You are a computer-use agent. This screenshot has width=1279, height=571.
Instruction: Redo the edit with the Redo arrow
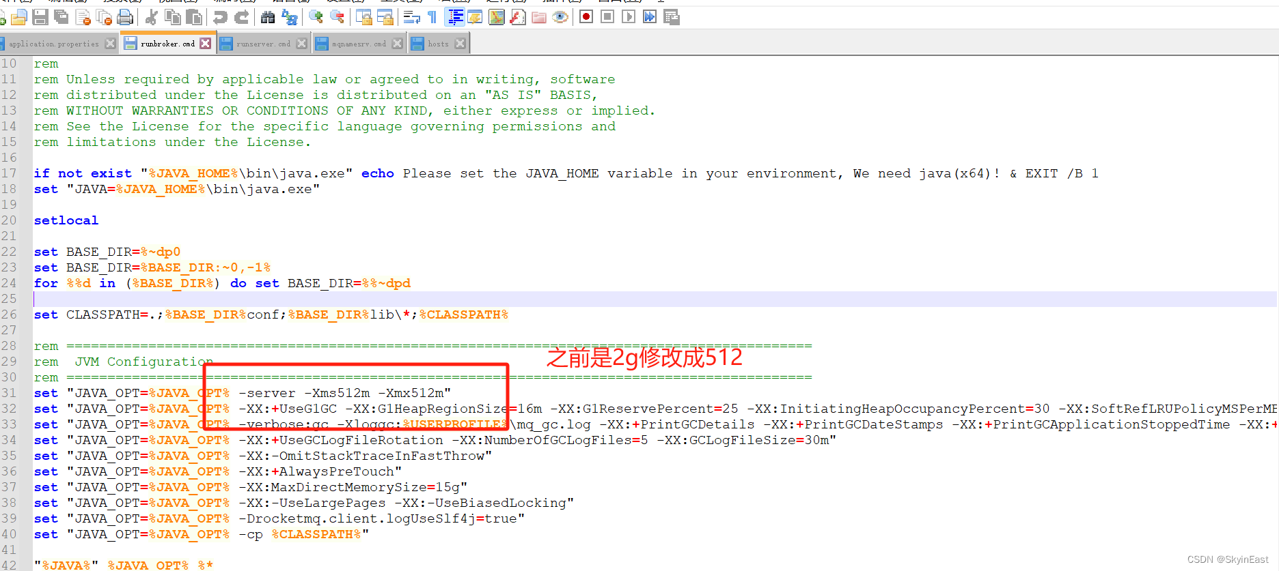pos(242,17)
